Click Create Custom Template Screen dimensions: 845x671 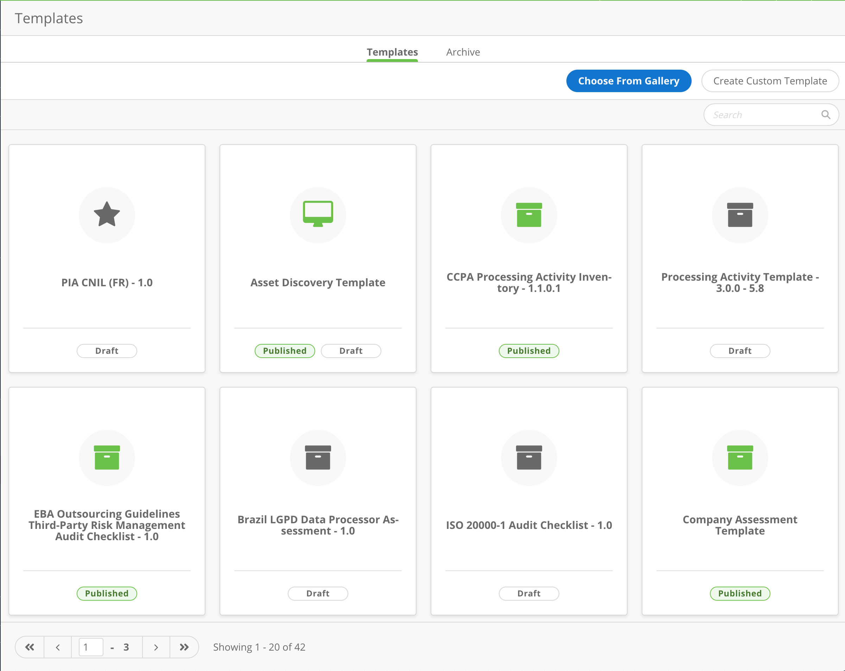click(x=770, y=81)
